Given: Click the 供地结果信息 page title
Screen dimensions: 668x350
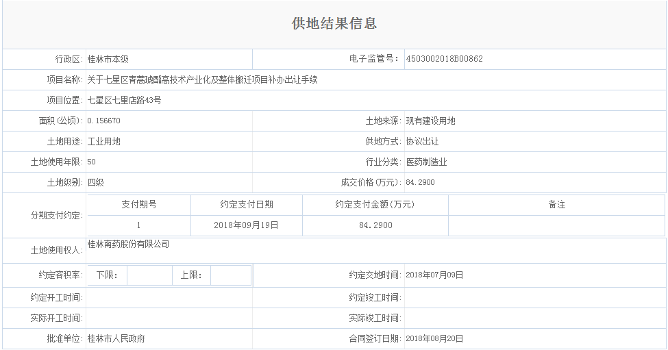Looking at the screenshot, I should pyautogui.click(x=334, y=24).
